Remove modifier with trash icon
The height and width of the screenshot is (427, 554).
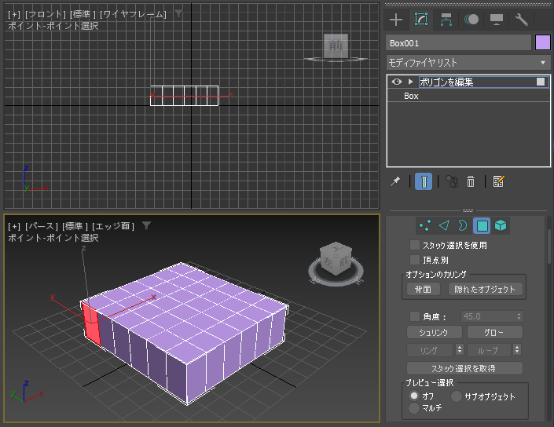click(471, 181)
